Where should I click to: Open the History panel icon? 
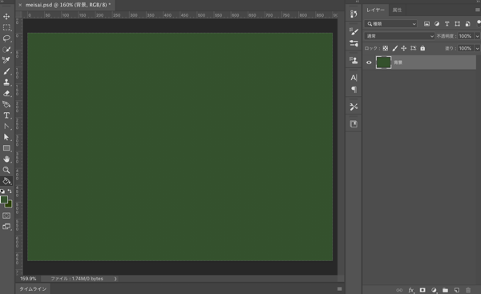[354, 14]
